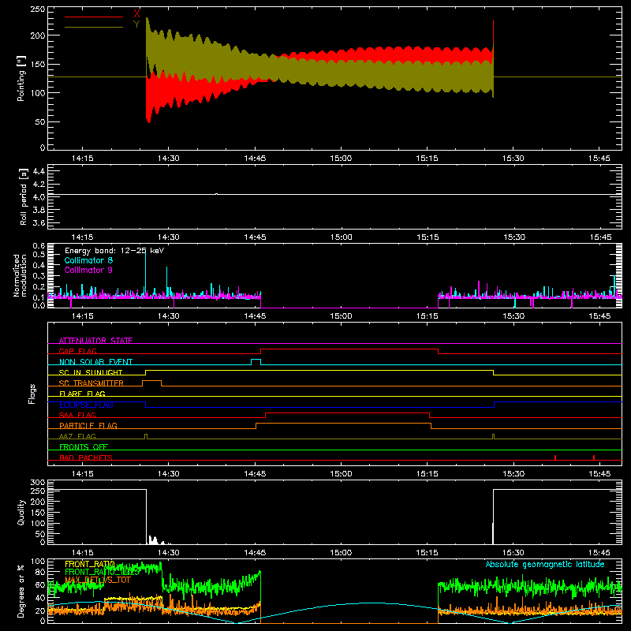Click the 250 tick on Pointing axis
Image resolution: width=631 pixels, height=631 pixels.
coord(37,9)
